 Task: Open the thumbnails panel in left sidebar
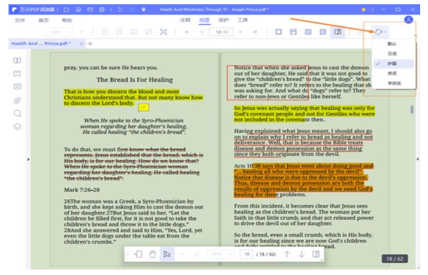coord(18,60)
